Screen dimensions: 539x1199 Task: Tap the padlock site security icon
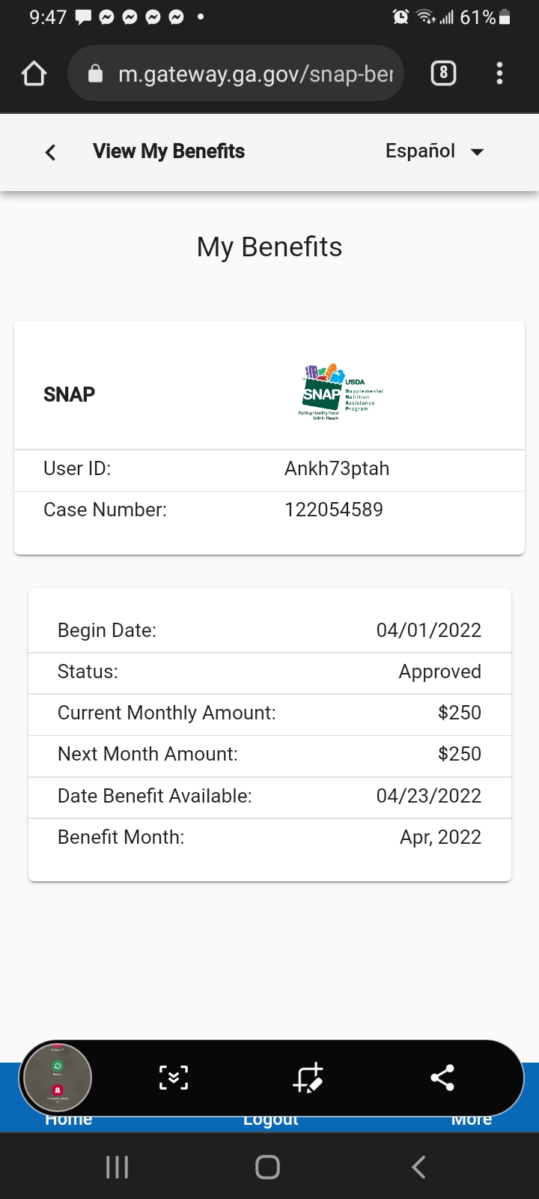point(95,73)
